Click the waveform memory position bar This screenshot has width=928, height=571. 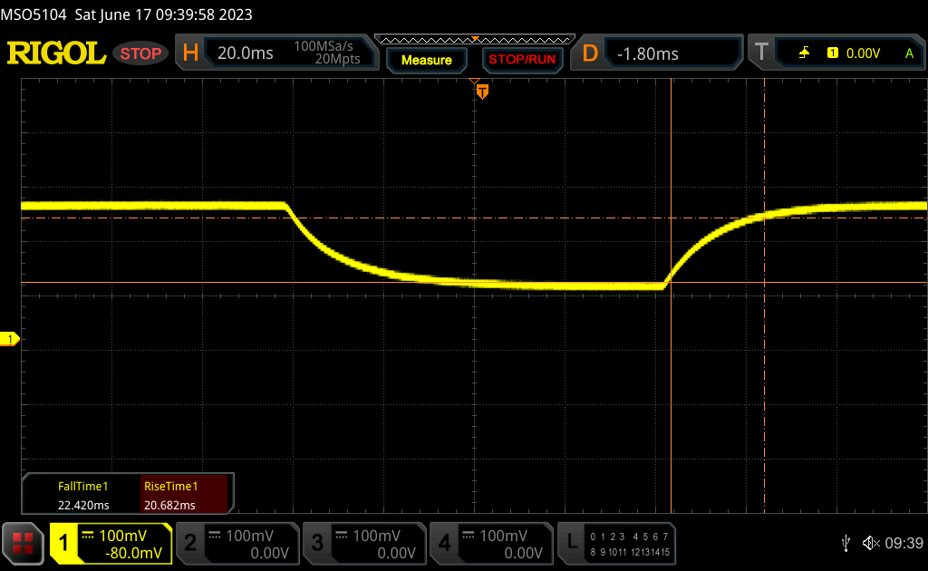pos(474,39)
